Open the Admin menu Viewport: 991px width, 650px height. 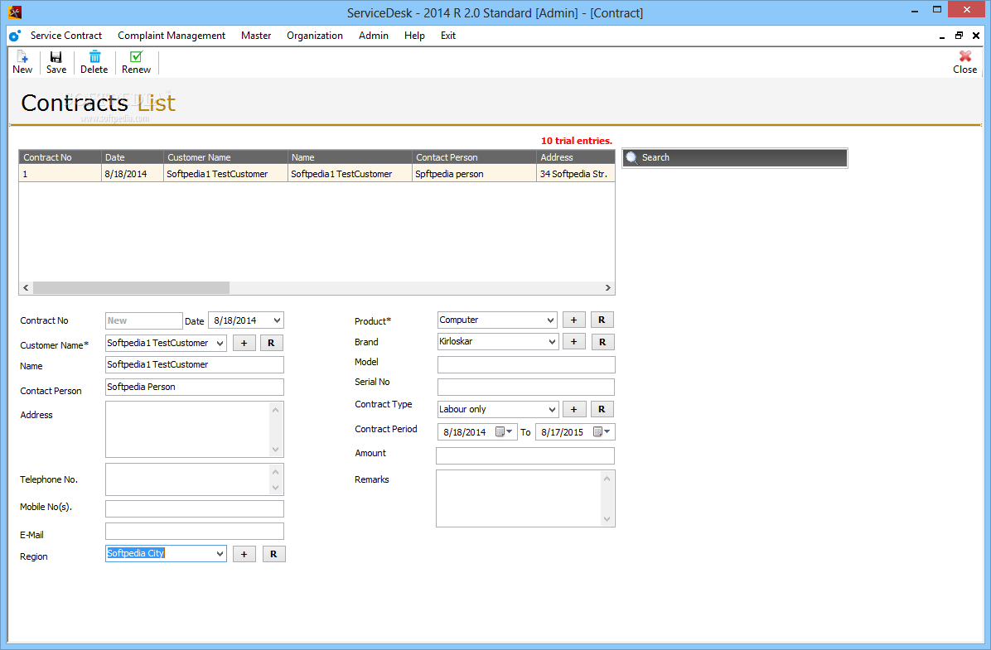pos(374,36)
